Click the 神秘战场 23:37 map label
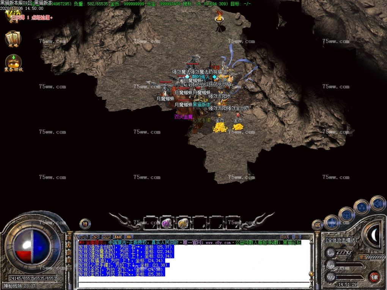This screenshot has width=387, height=290. click(19, 286)
